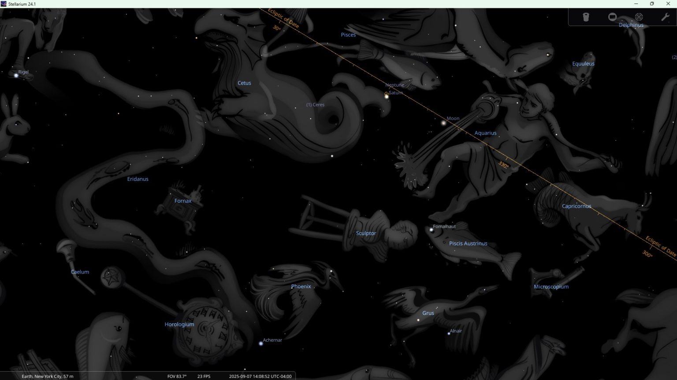Enable the Telrad sight icon
Viewport: 677px width, 380px height.
click(x=639, y=17)
